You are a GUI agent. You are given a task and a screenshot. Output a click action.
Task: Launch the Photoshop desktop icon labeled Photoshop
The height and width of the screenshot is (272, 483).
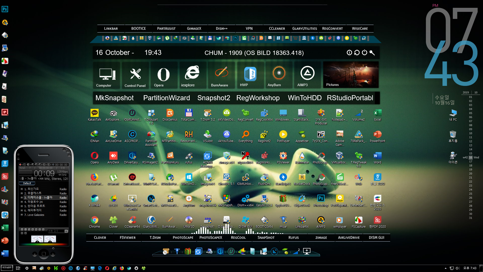click(321, 200)
